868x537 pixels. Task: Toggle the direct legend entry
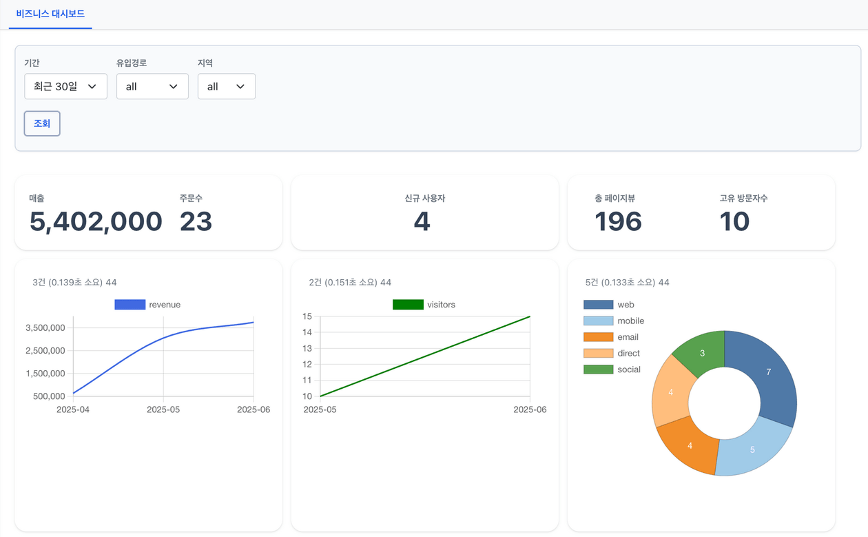[x=598, y=354]
